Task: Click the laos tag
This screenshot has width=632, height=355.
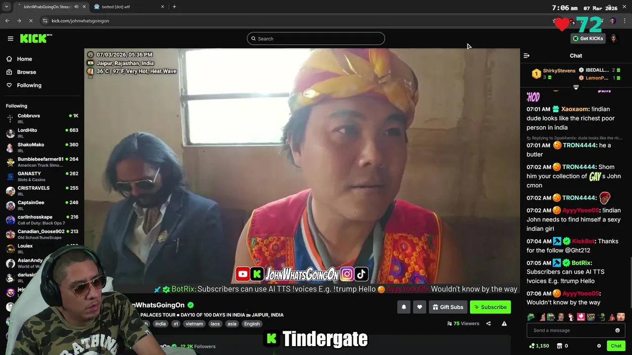Action: [215, 324]
